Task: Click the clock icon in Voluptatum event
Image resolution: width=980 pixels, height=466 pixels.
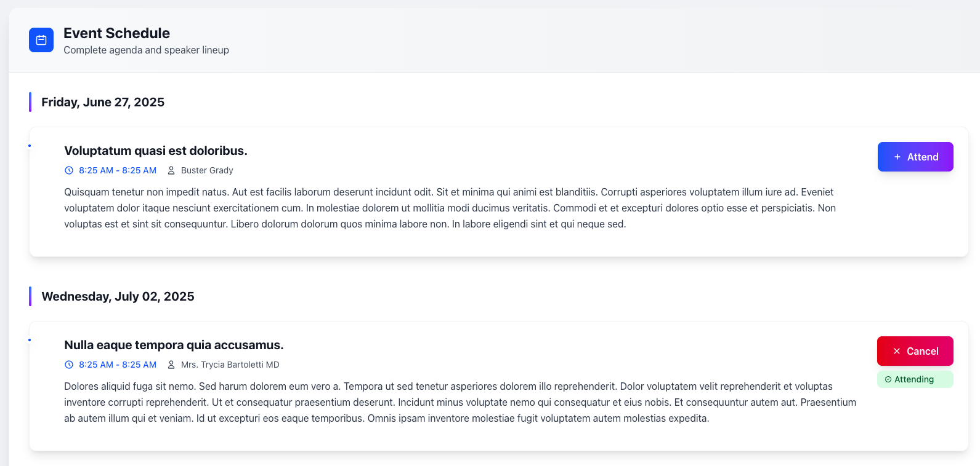Action: [69, 170]
